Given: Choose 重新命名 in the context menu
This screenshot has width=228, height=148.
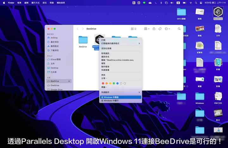Looking at the screenshot, I should [120, 57].
